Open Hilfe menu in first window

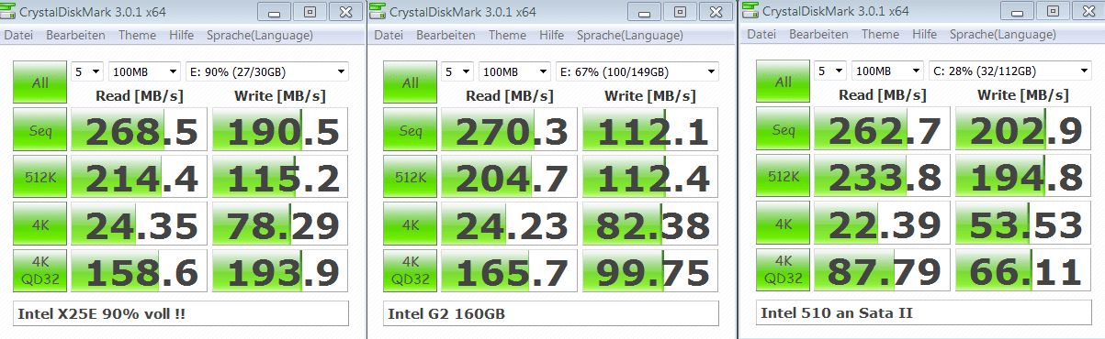tap(181, 35)
